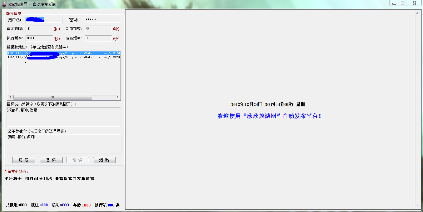Click the 目标城市关键字 text area
The image size is (423, 212).
tap(64, 117)
